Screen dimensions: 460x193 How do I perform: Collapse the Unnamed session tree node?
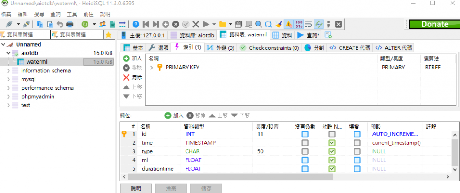3,44
